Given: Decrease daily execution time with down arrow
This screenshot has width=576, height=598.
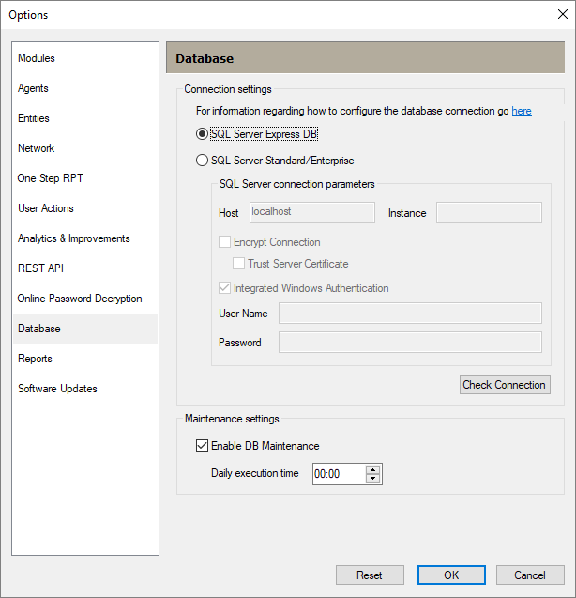Looking at the screenshot, I should click(372, 479).
